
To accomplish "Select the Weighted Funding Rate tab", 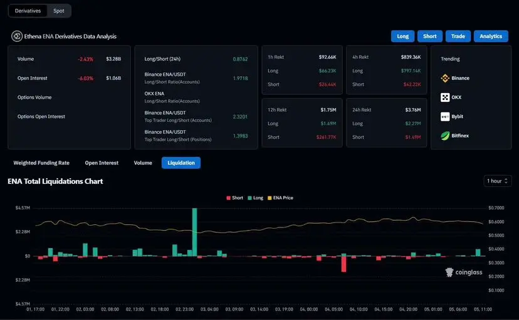I will coord(41,162).
